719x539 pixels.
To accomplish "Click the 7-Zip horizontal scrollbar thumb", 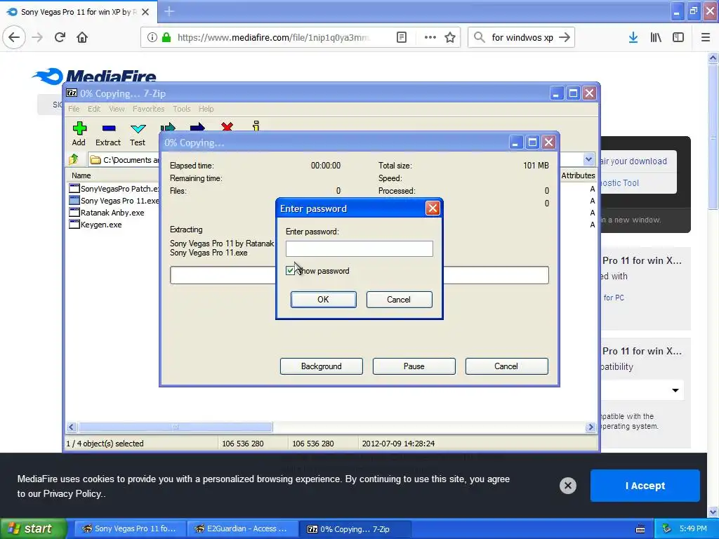I will 175,427.
